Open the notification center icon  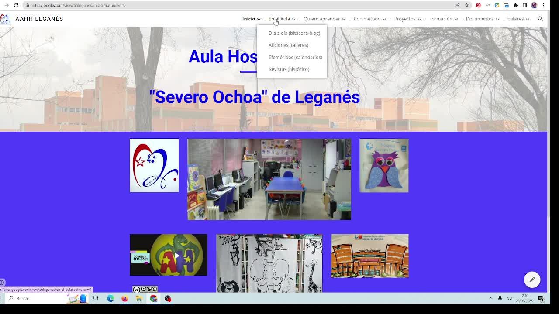pyautogui.click(x=541, y=298)
